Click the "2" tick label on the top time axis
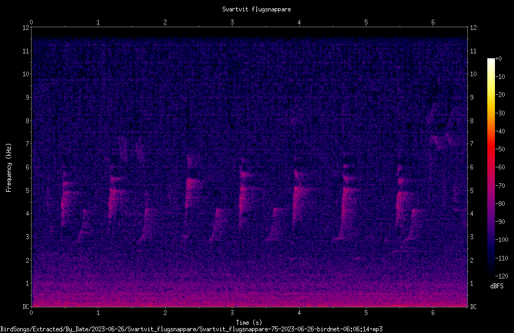Viewport: 514px width, 333px height. (165, 22)
